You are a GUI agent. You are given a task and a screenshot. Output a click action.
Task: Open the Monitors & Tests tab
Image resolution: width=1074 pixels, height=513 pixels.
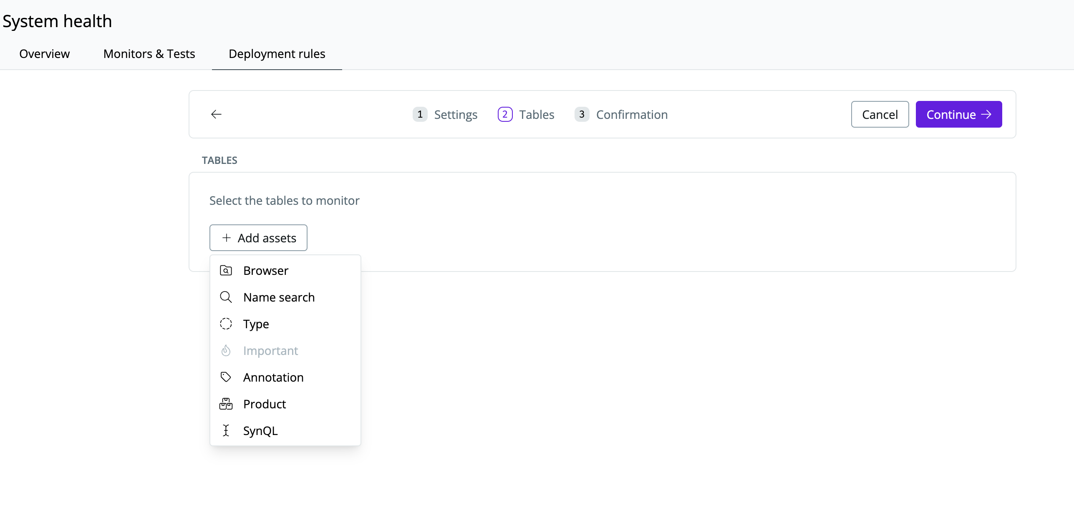click(149, 54)
